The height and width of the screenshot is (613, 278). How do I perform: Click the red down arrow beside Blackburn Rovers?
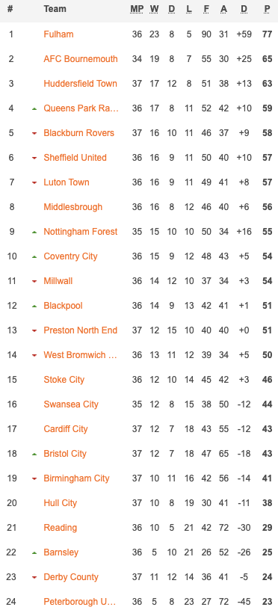coord(34,133)
